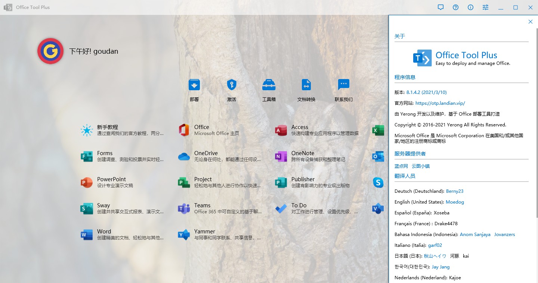Close the 关于 About side panel

(x=530, y=22)
